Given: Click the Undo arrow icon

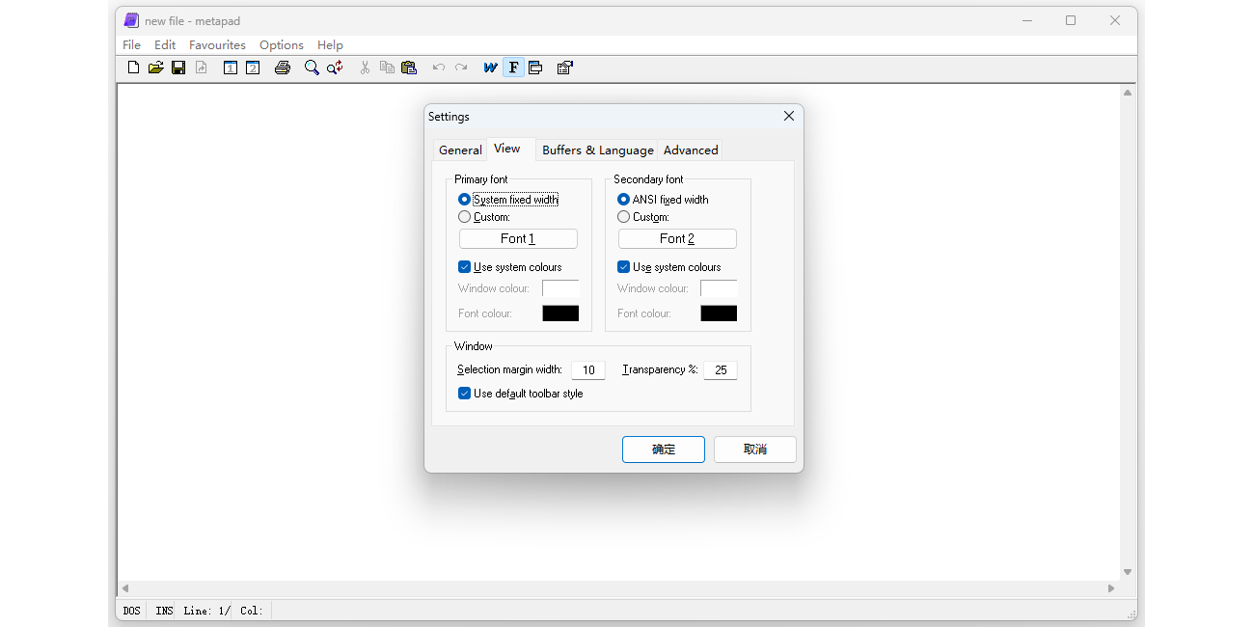Looking at the screenshot, I should click(x=439, y=68).
